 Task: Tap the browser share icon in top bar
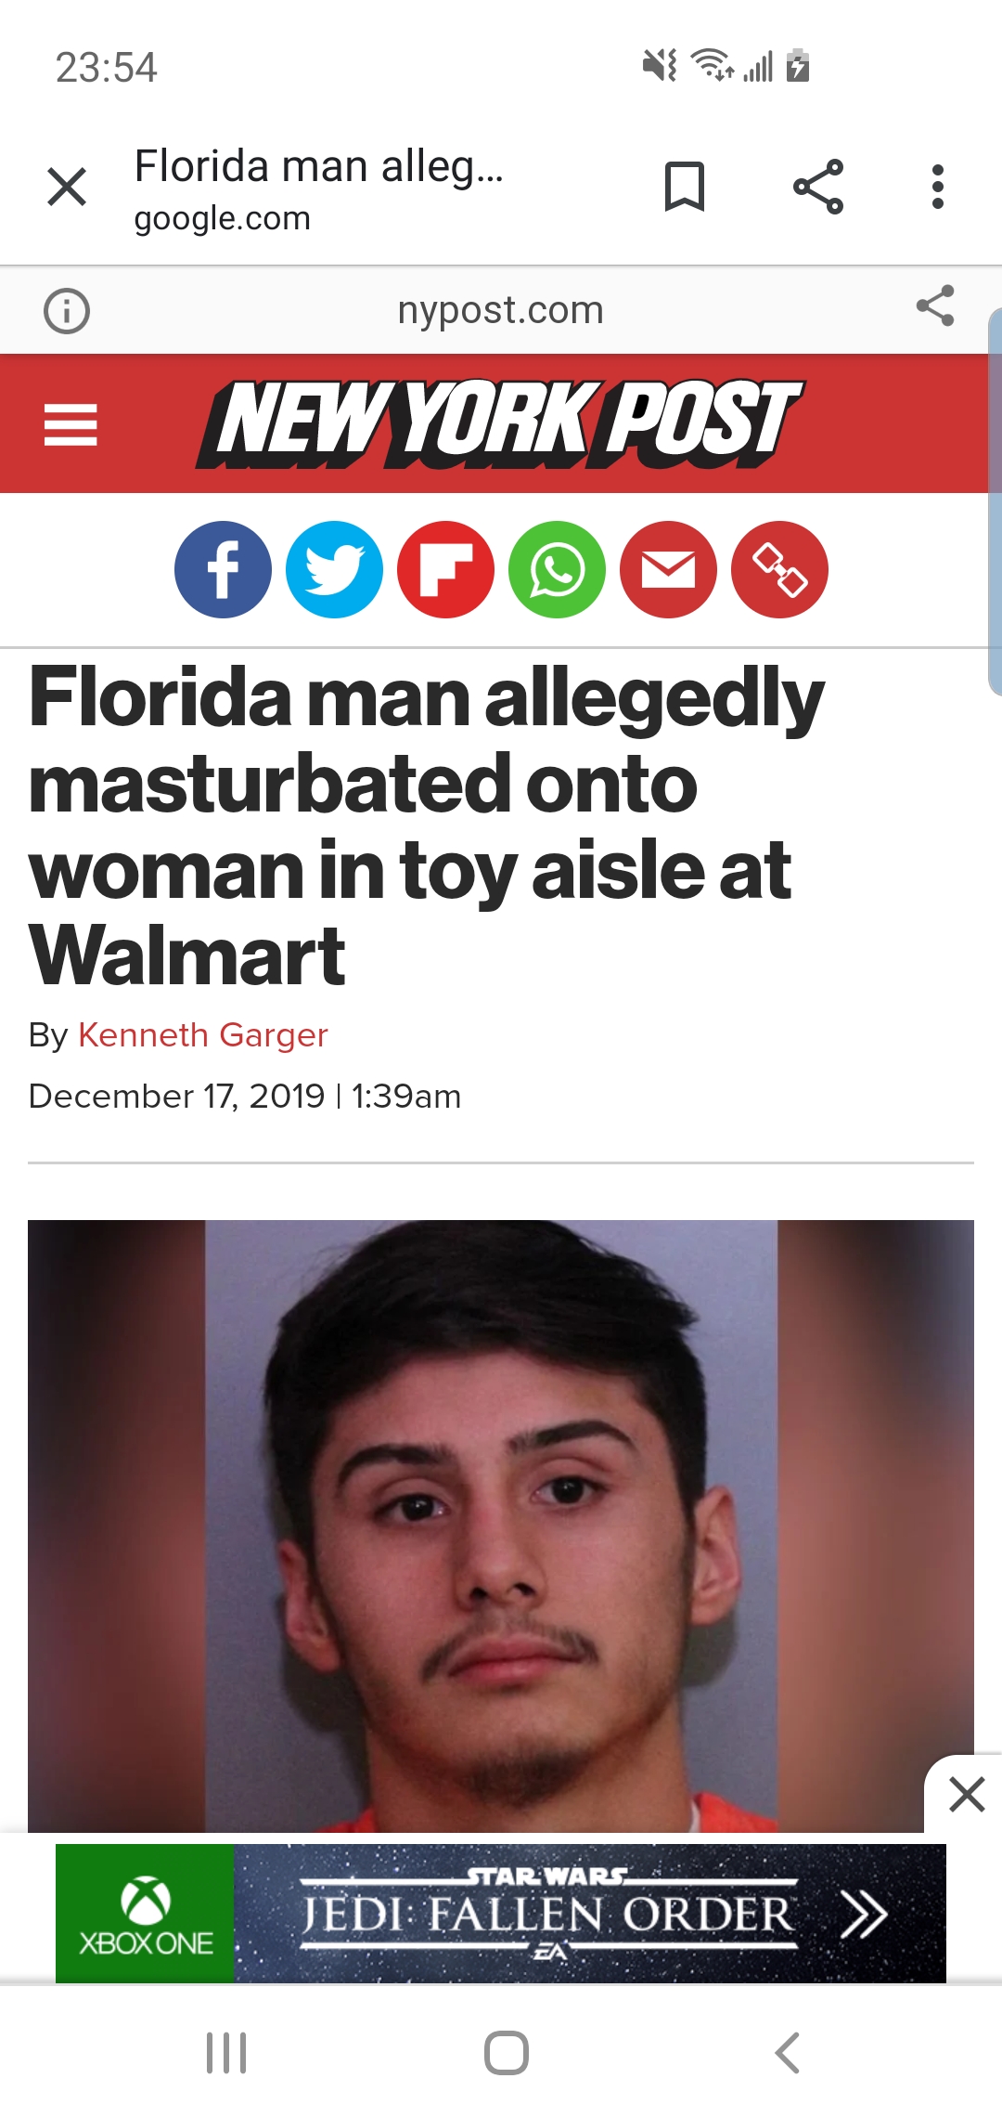[818, 187]
